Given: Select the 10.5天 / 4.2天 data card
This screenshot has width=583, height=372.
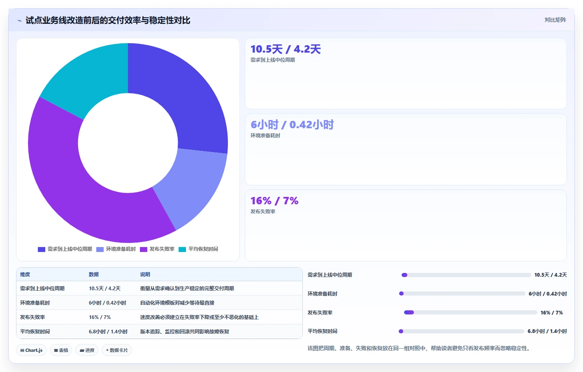Looking at the screenshot, I should (x=406, y=74).
